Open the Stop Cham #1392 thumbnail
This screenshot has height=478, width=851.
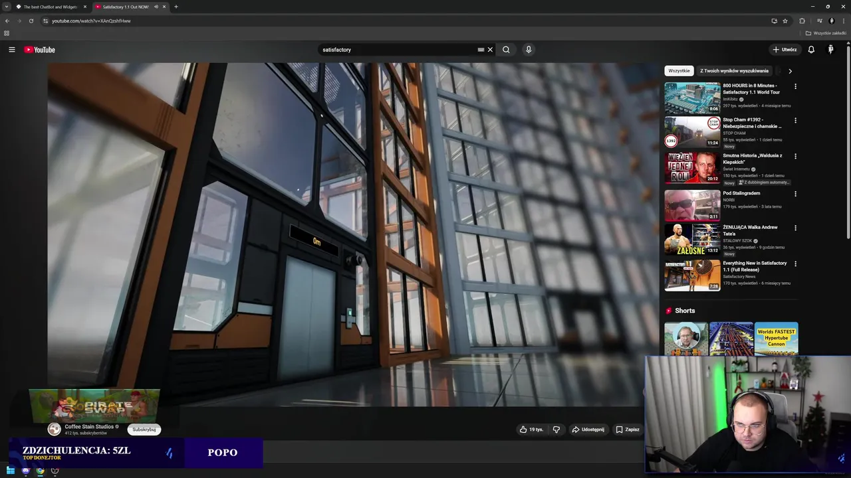tap(692, 132)
